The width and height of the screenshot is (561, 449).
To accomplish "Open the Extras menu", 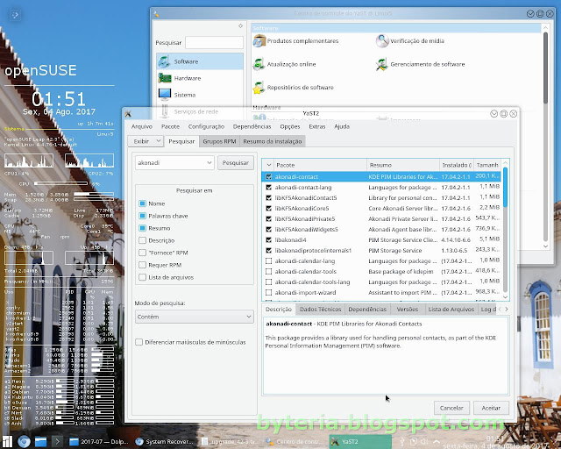I will 317,126.
